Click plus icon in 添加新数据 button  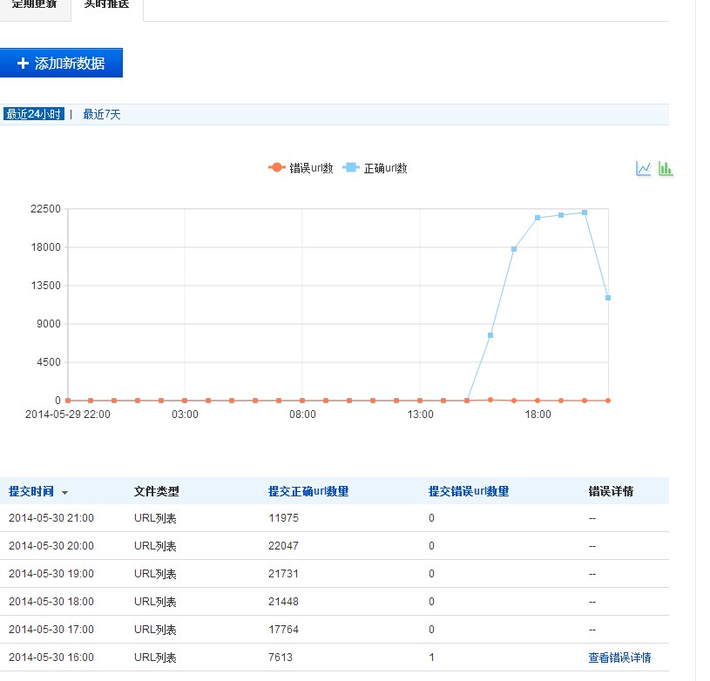23,64
